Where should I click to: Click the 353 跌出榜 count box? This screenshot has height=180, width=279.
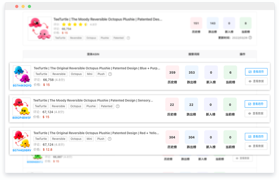click(x=192, y=73)
